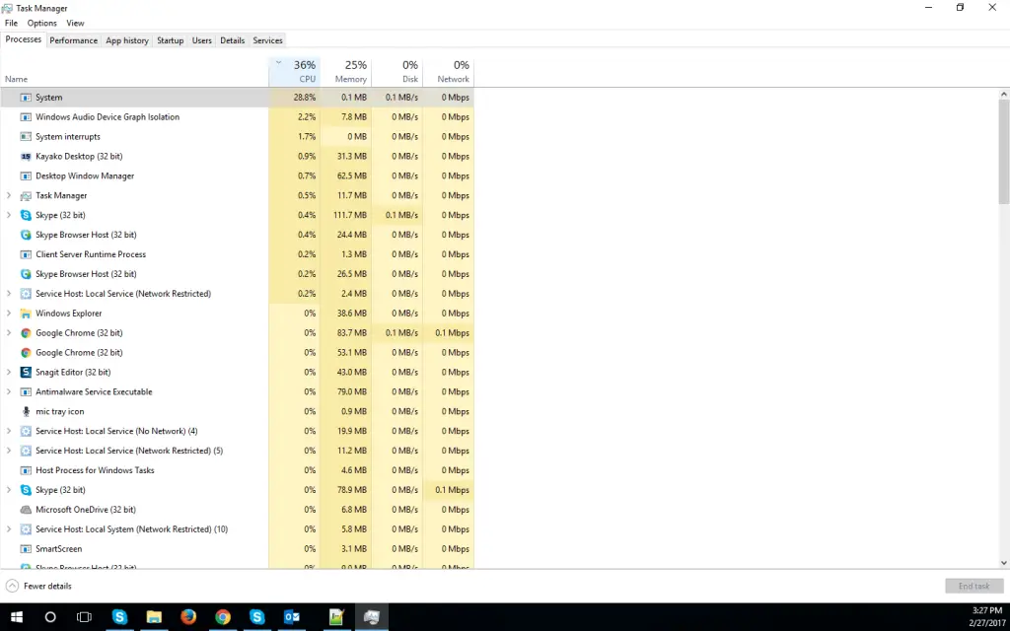Click the Outlook icon on the taskbar
Image resolution: width=1010 pixels, height=631 pixels.
tap(291, 616)
